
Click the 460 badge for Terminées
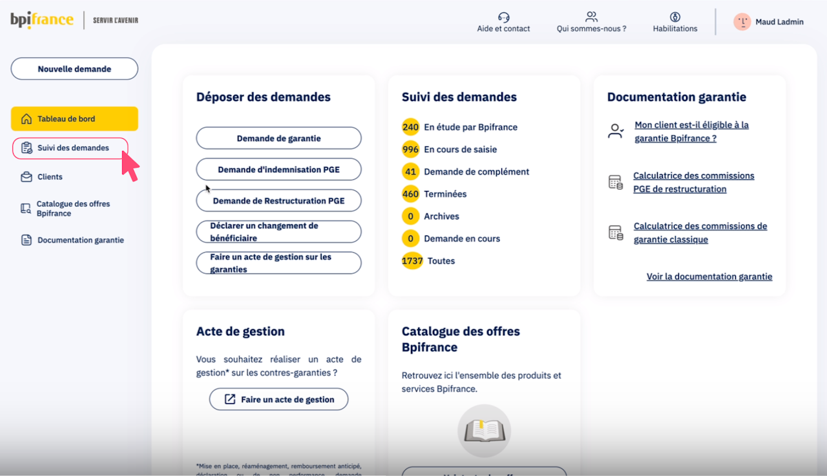410,194
